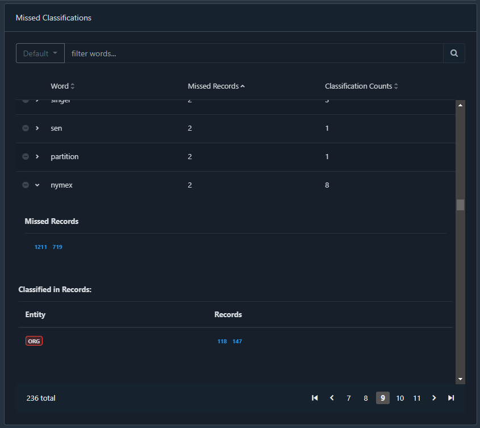
Task: Open the Default dropdown
Action: pos(40,53)
